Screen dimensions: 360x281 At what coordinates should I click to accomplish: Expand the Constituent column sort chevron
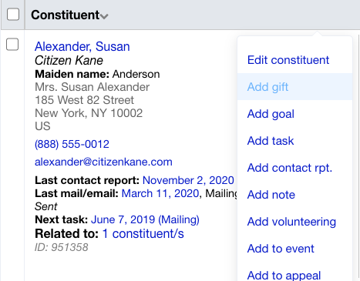coord(104,16)
